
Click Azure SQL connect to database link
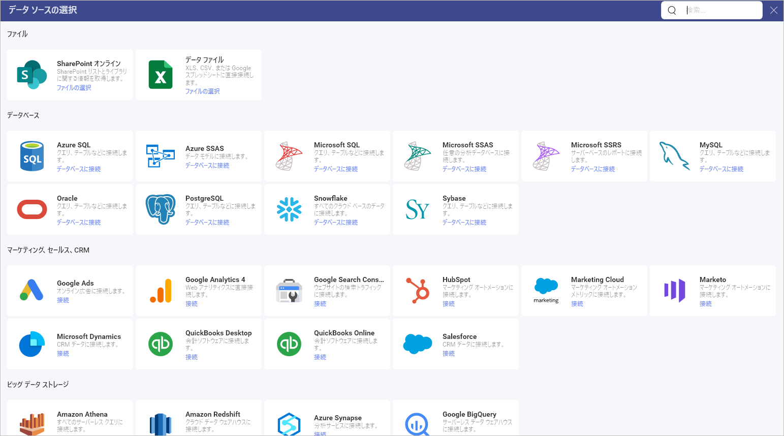point(79,169)
